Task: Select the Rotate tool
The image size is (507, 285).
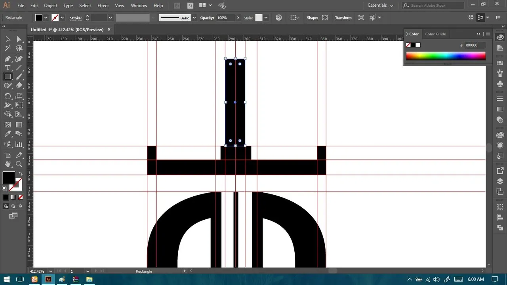Action: pyautogui.click(x=8, y=96)
